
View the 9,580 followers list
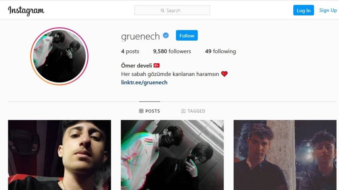[x=172, y=51]
